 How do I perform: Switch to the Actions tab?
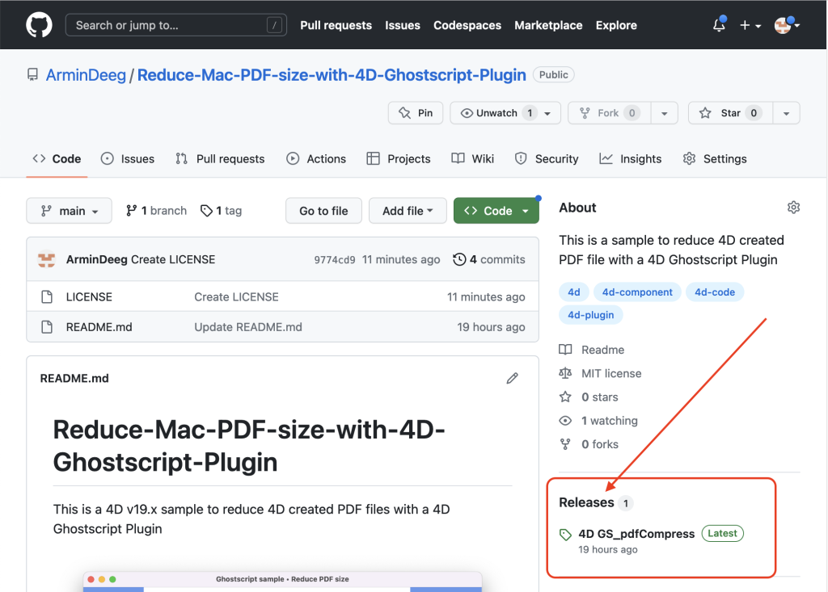[x=316, y=159]
